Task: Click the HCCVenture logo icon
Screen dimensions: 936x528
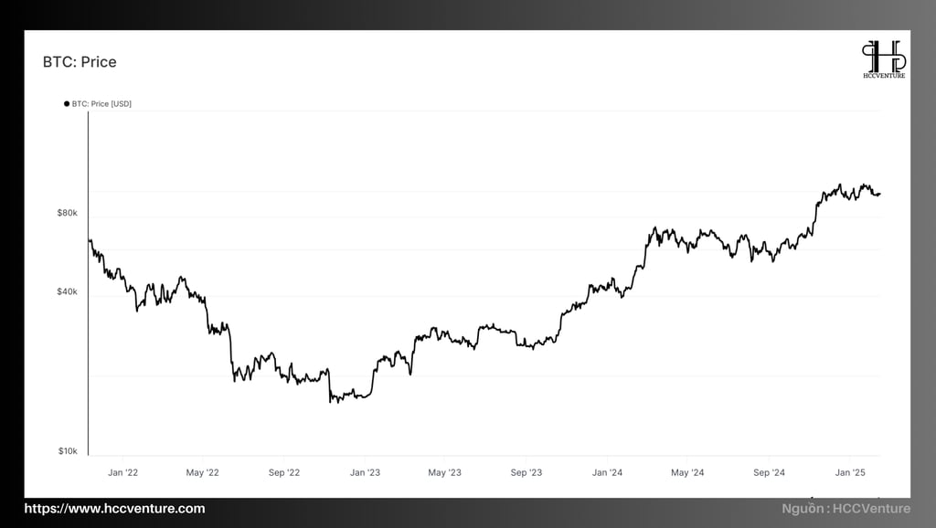Action: 884,56
